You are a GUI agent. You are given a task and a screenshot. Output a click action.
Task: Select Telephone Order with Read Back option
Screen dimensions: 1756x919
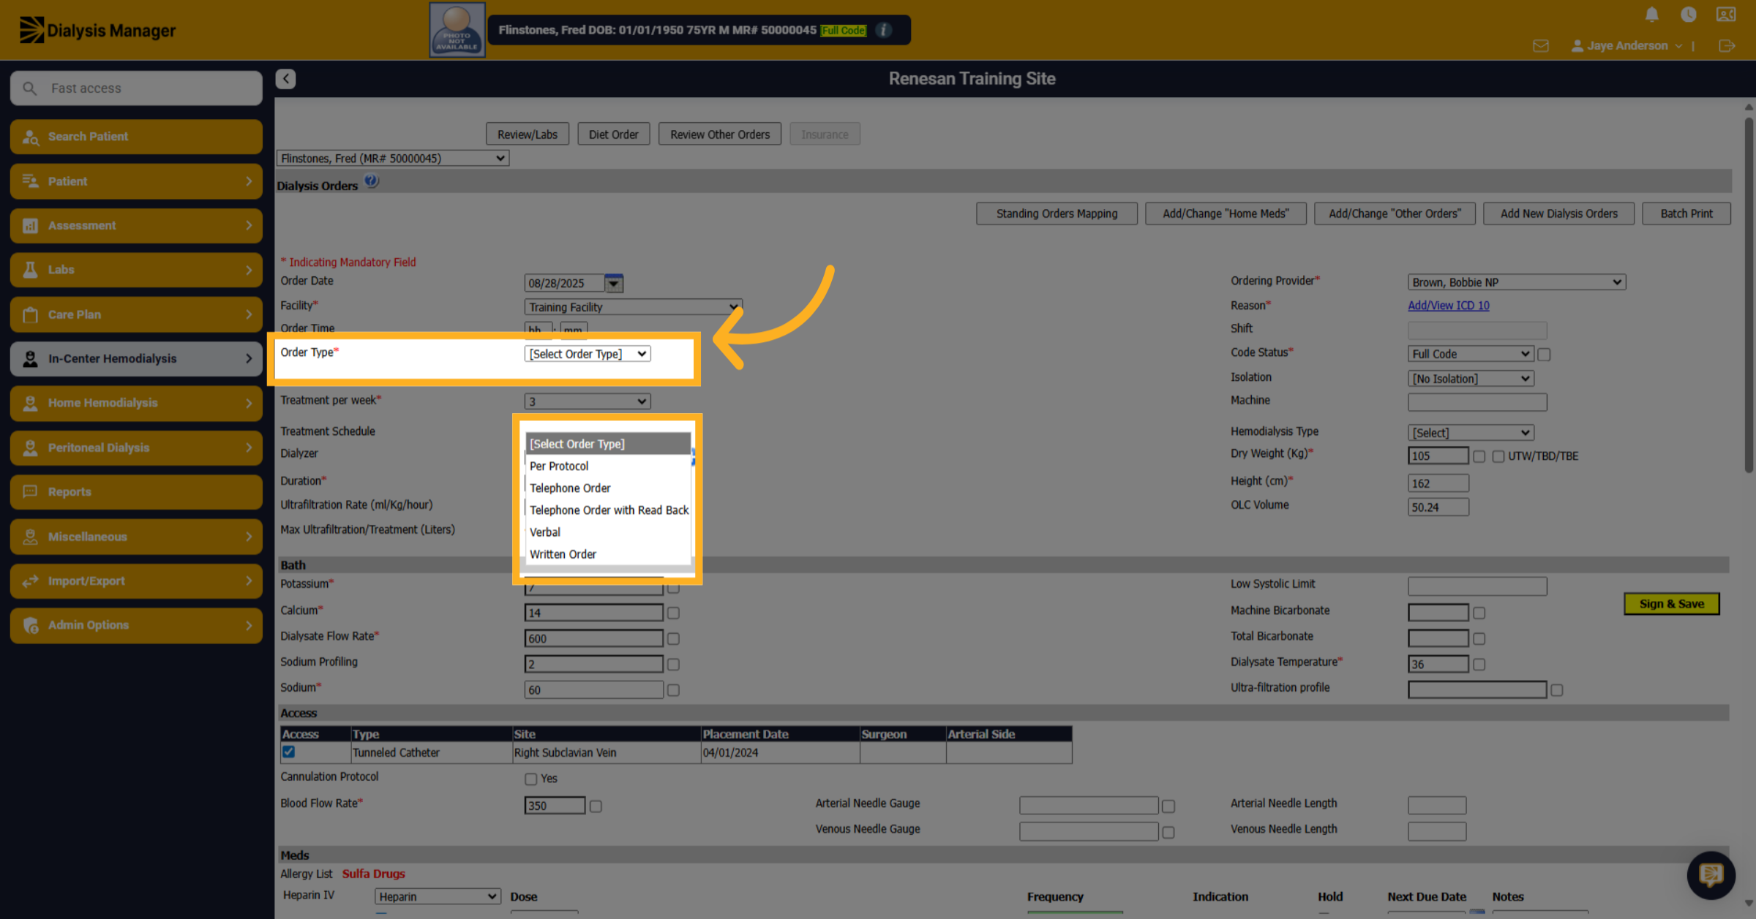608,510
